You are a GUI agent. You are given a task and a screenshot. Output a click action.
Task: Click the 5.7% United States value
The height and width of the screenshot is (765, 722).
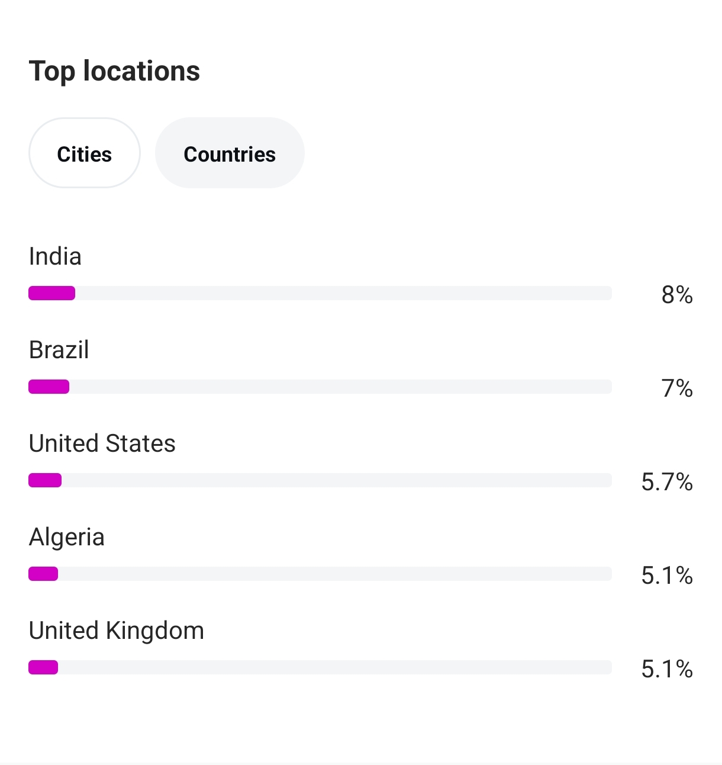pyautogui.click(x=667, y=482)
